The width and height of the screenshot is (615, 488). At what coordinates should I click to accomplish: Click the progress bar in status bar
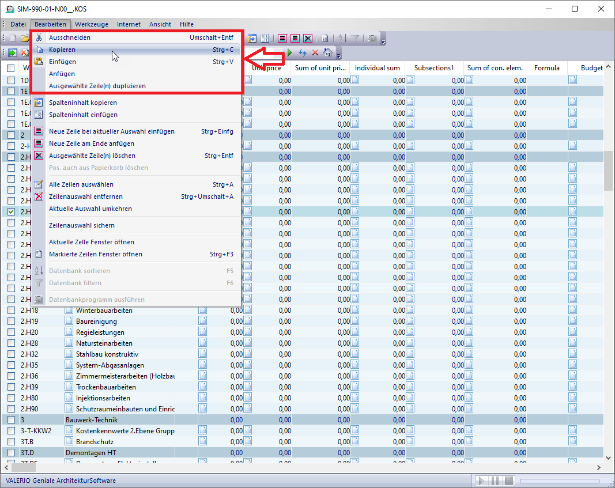[x=561, y=481]
